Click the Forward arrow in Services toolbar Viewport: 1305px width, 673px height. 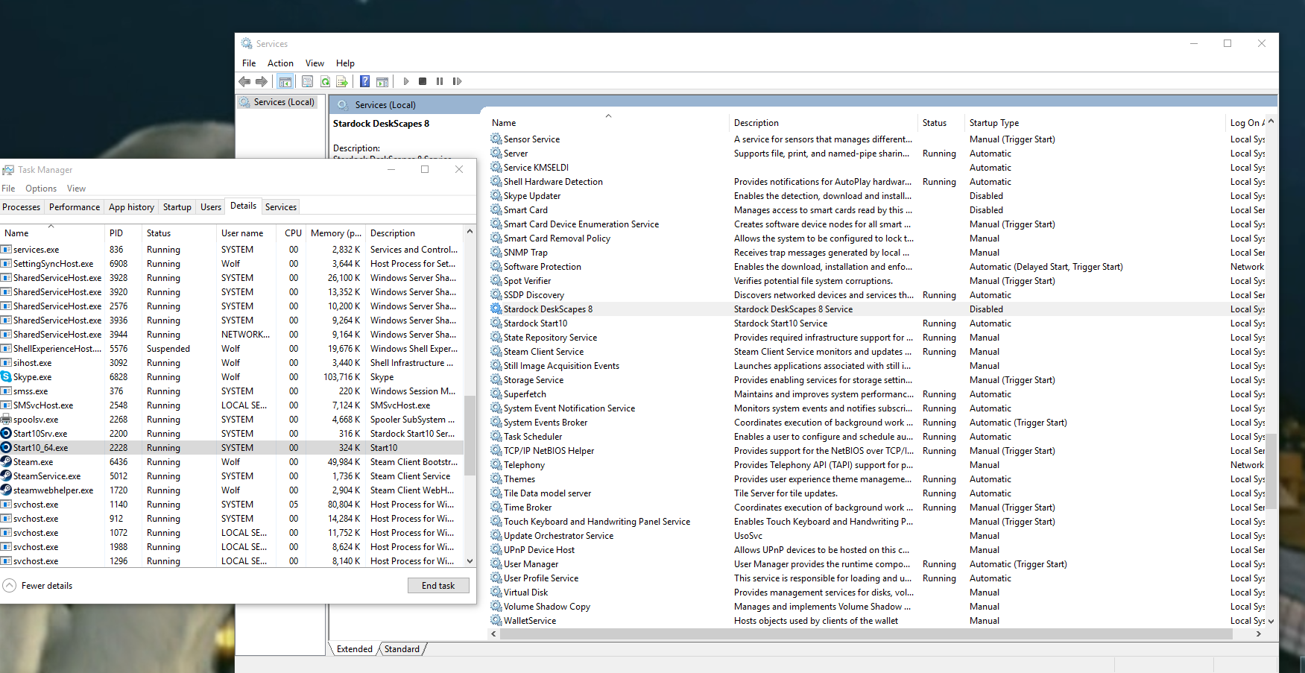click(x=262, y=81)
